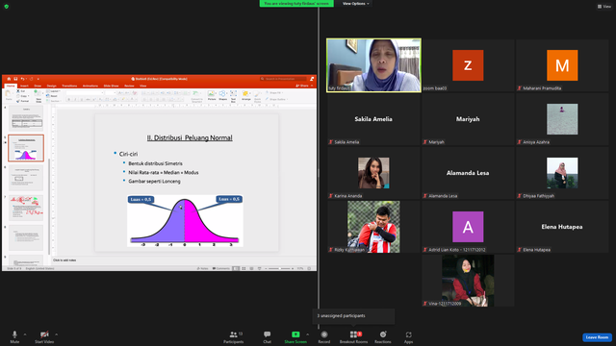Switch to Reading view in PowerPoint status bar
616x346 pixels.
[251, 268]
